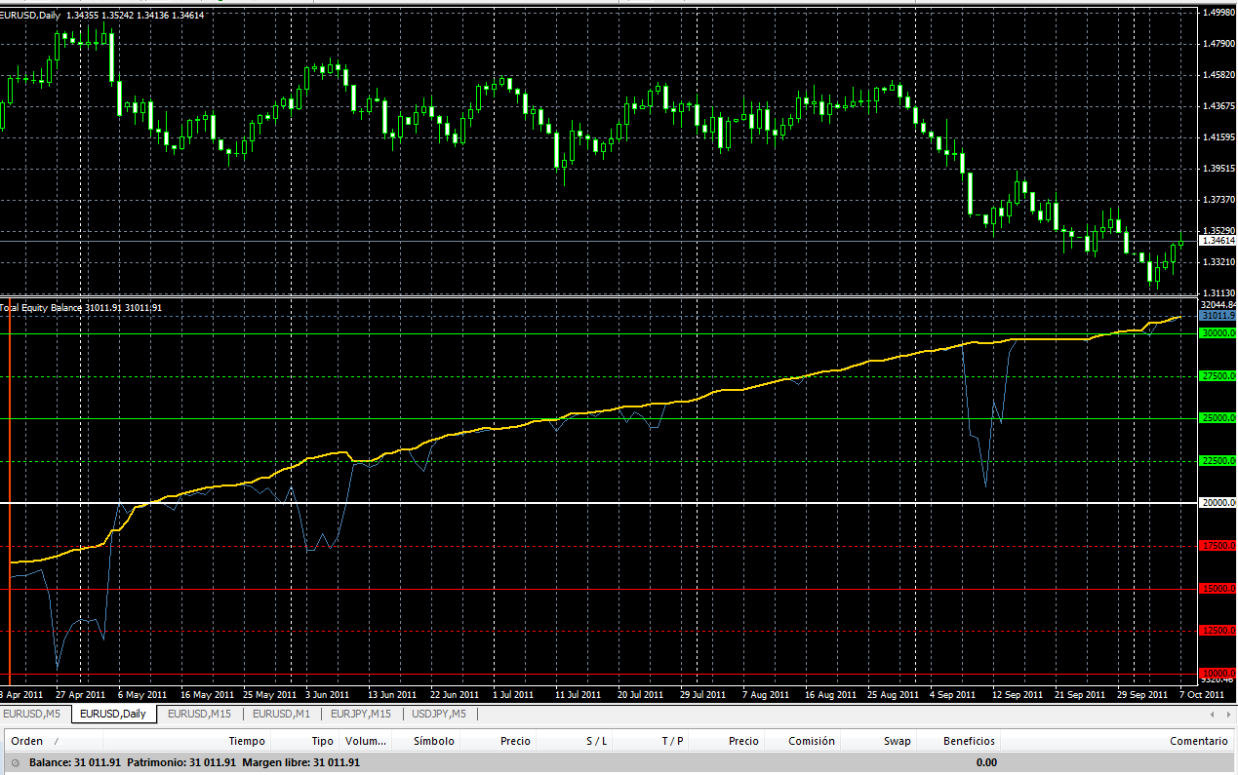Click the EURUSD,Daily chart title text
The width and height of the screenshot is (1238, 775).
coord(30,15)
